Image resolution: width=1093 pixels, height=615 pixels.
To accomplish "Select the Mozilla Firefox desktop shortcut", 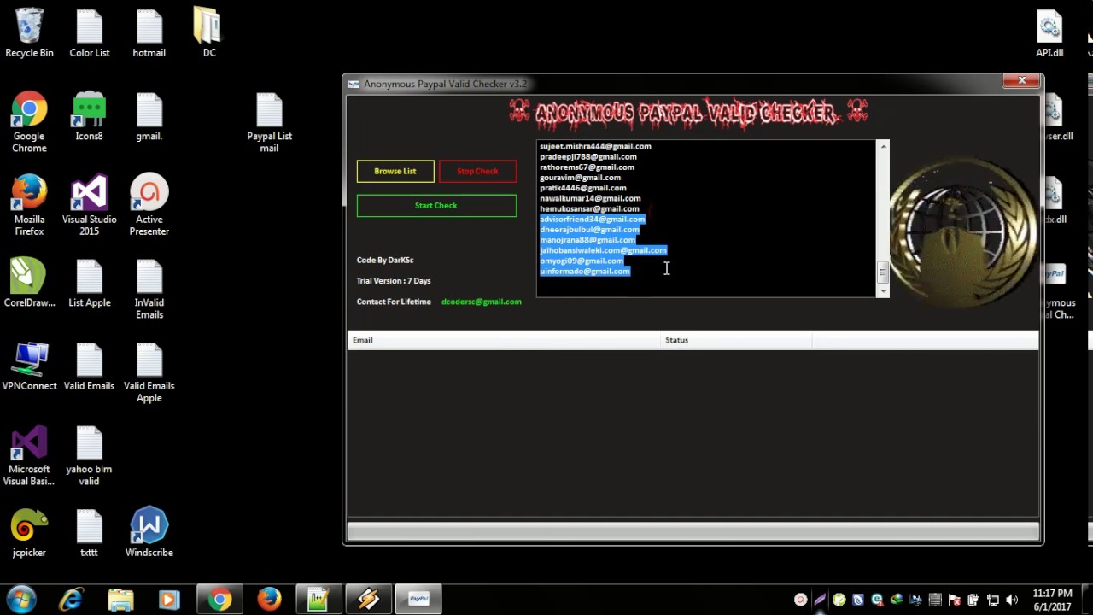I will (29, 206).
